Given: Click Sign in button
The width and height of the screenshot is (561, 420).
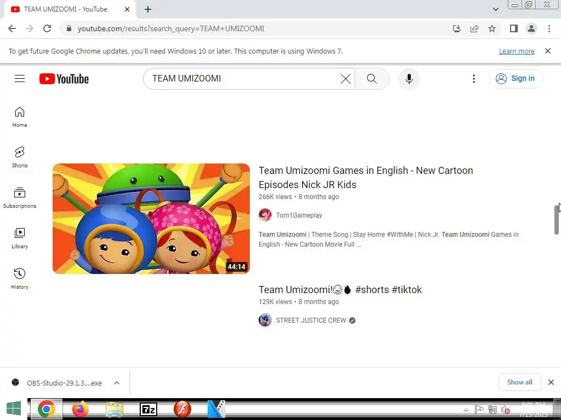Looking at the screenshot, I should point(516,79).
